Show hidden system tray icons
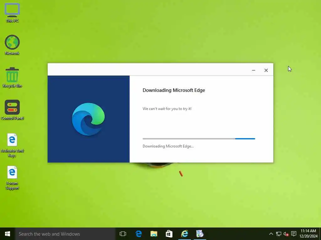Image resolution: width=321 pixels, height=240 pixels. coord(271,234)
